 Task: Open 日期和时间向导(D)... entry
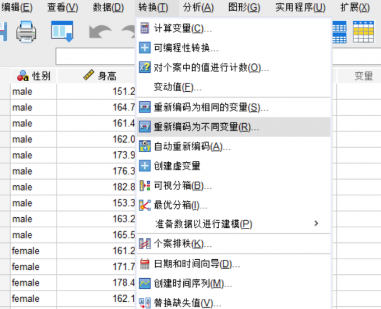click(234, 264)
